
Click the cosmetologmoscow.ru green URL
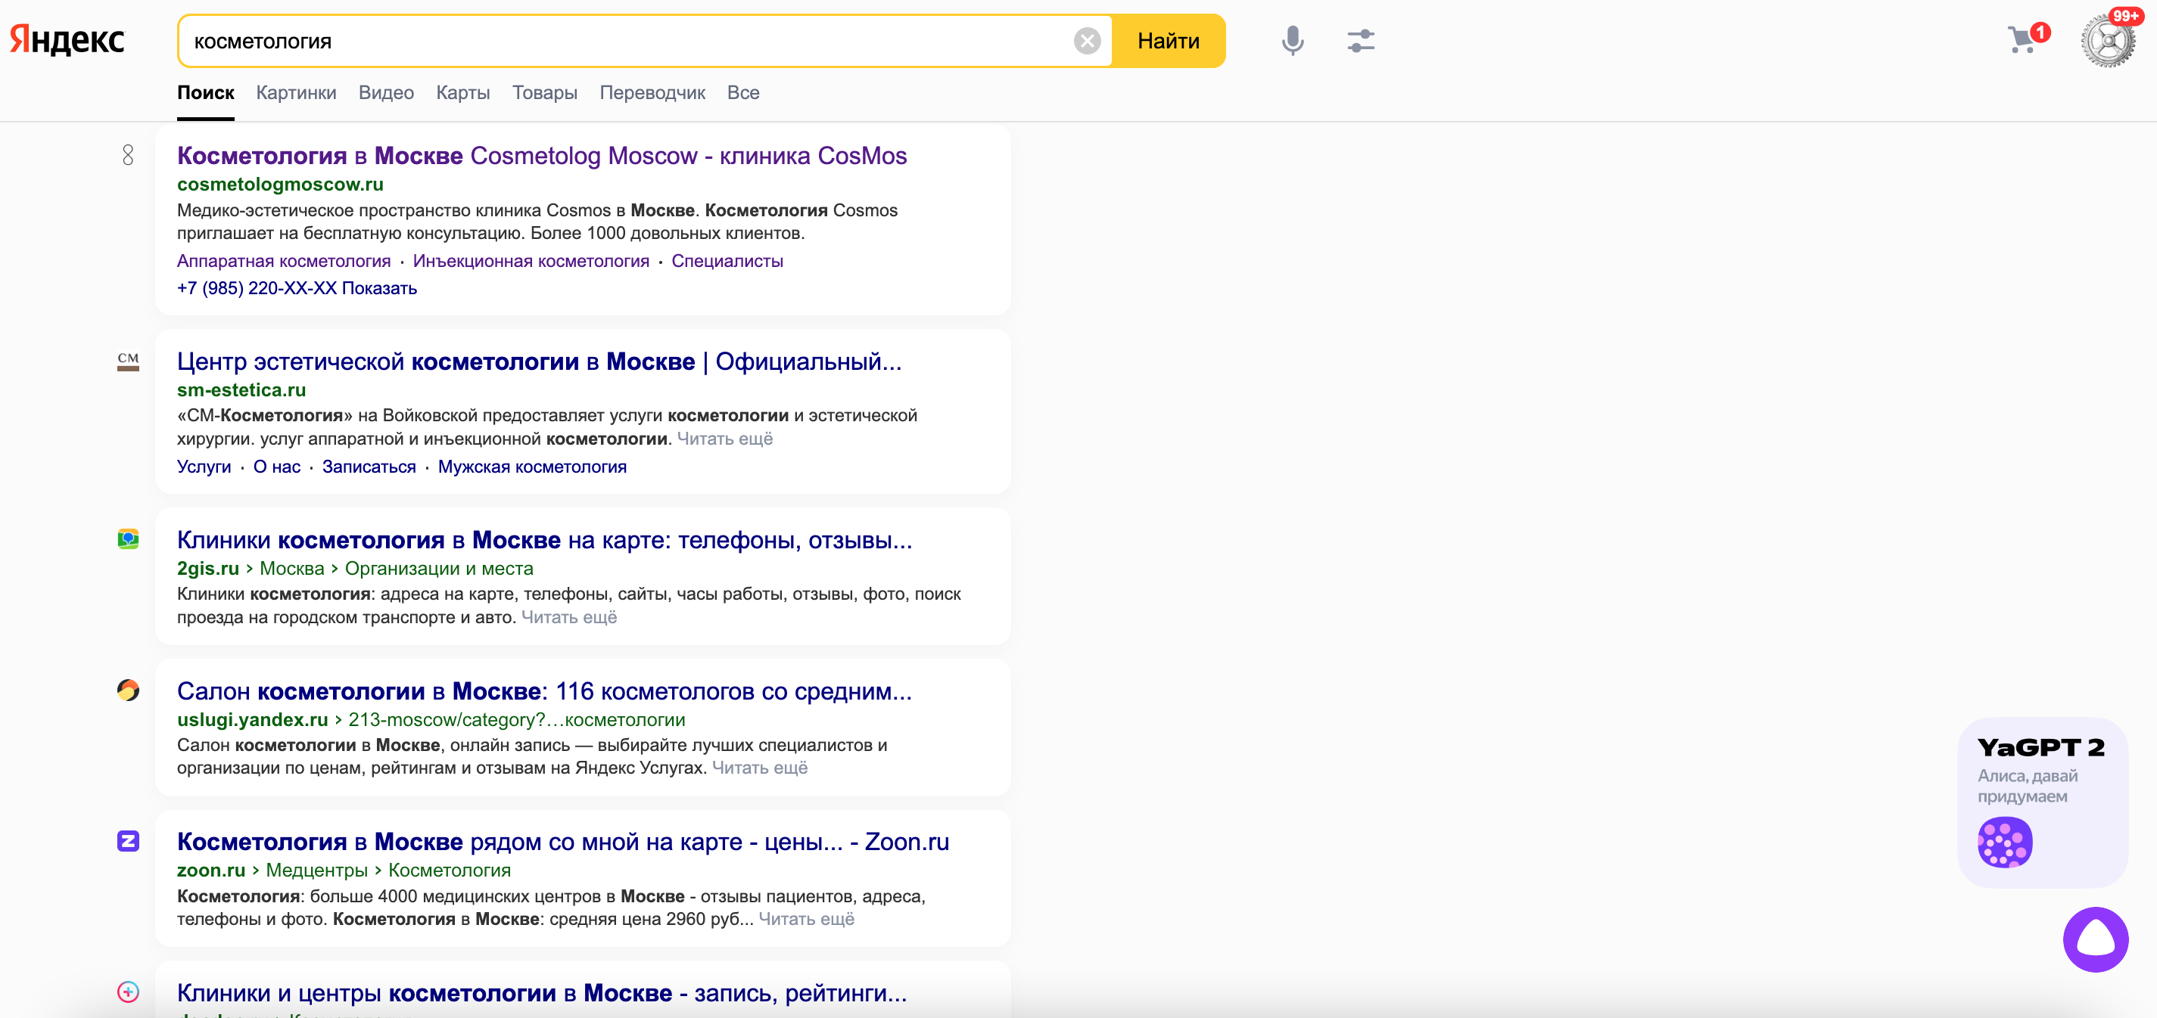280,184
